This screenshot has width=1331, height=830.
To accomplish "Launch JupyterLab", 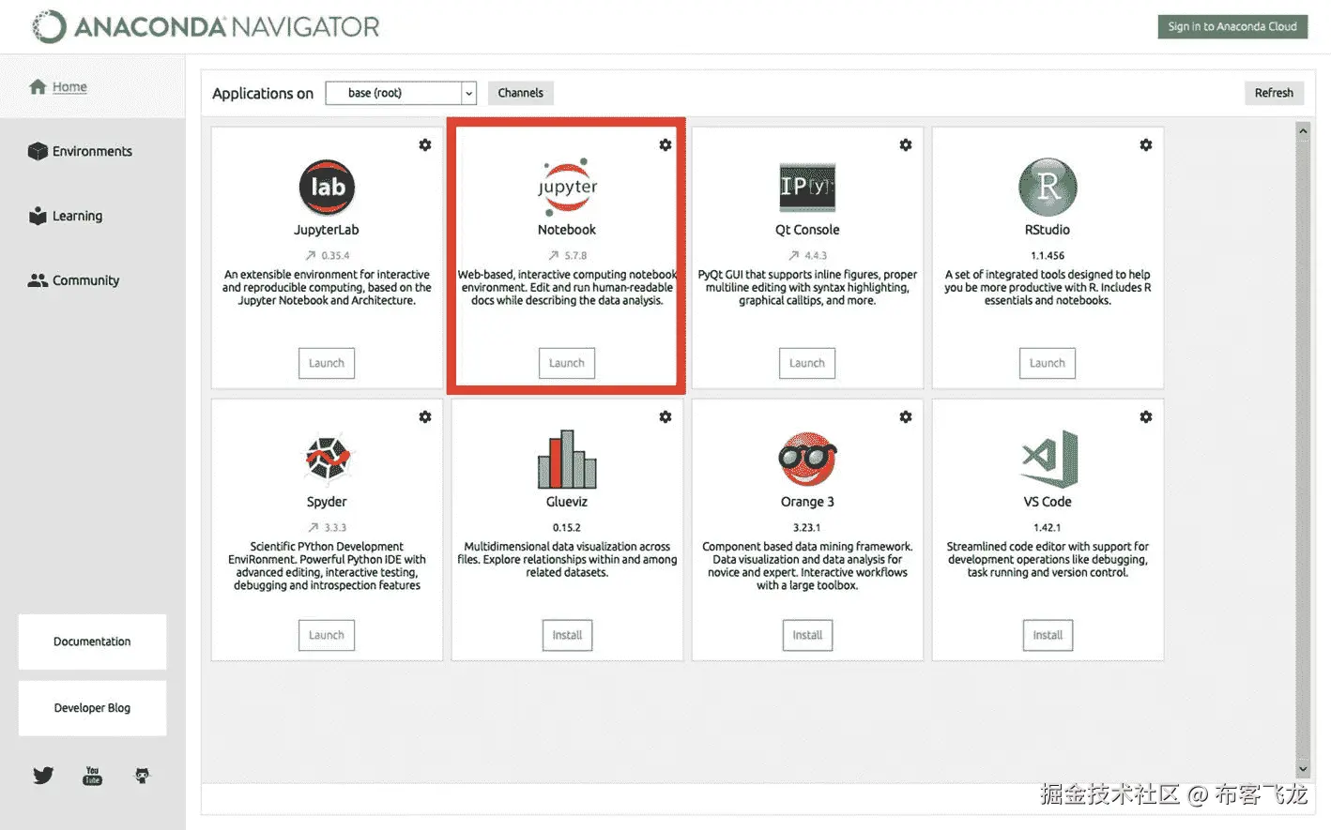I will click(327, 363).
